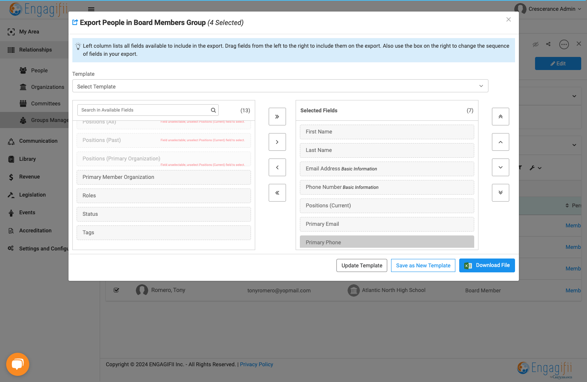
Task: Open the more options ellipsis icon
Action: click(x=564, y=45)
